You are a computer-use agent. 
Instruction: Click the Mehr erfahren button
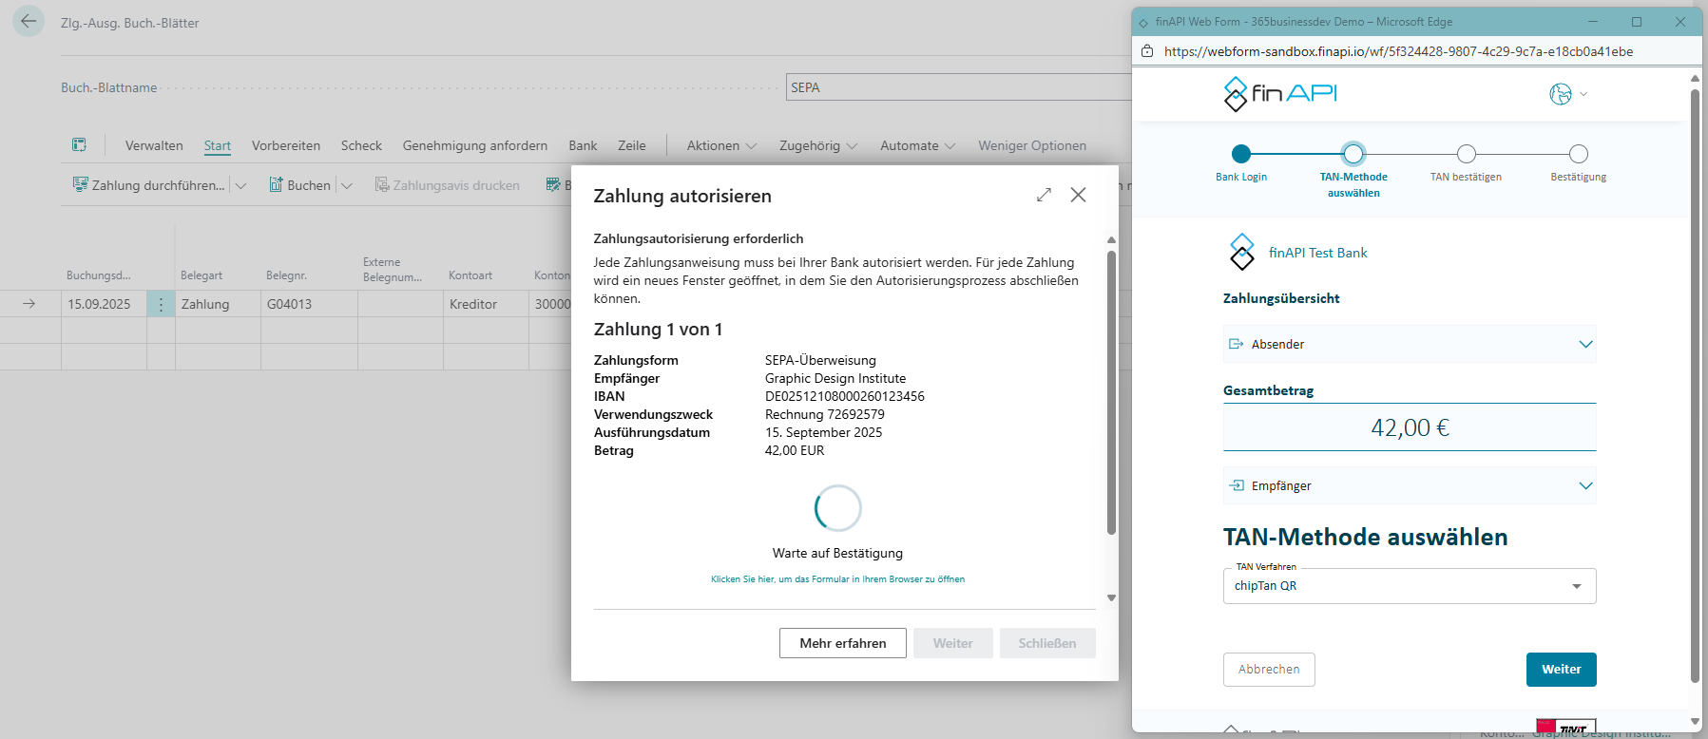coord(842,643)
